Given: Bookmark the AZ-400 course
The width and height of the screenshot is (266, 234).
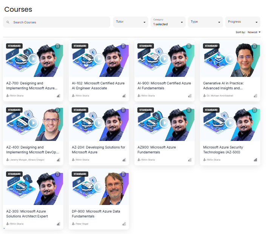Looking at the screenshot, I should (x=57, y=110).
